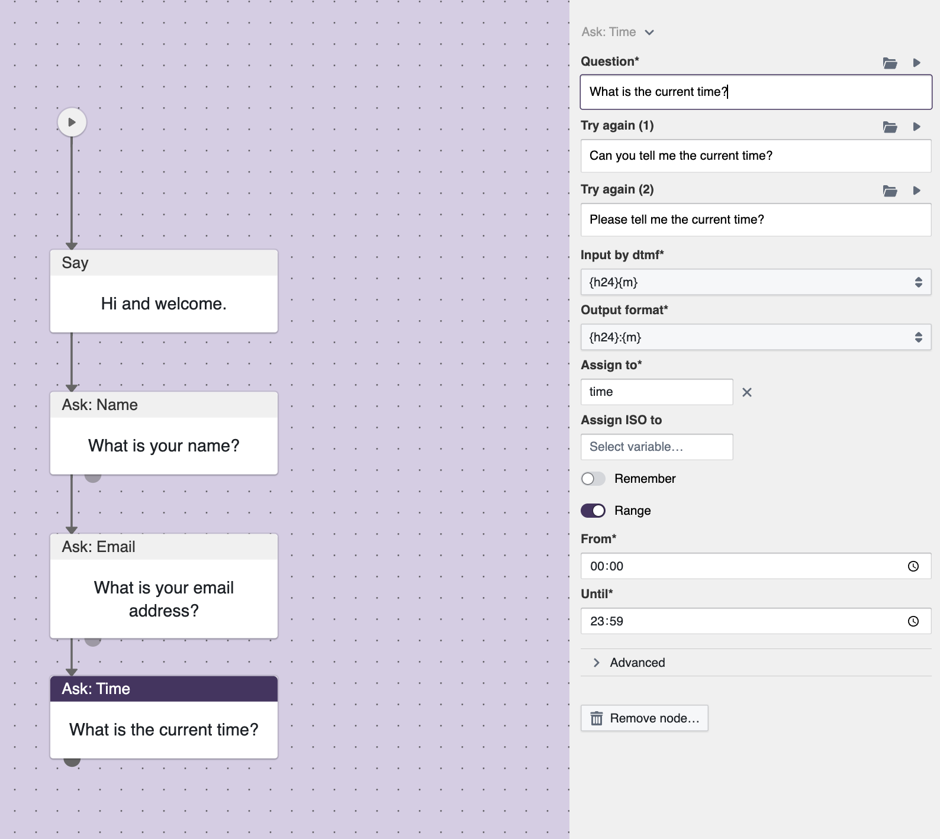
Task: Disable the Range toggle
Action: click(593, 511)
